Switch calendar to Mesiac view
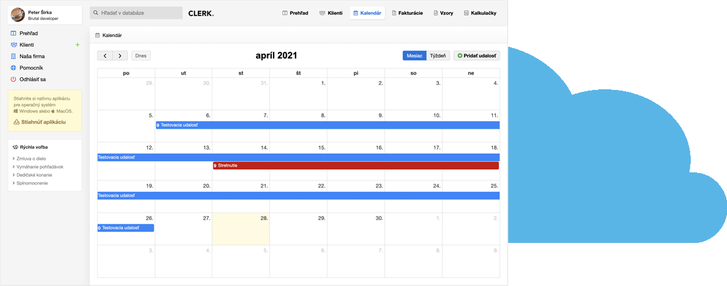The image size is (727, 286). pyautogui.click(x=414, y=56)
